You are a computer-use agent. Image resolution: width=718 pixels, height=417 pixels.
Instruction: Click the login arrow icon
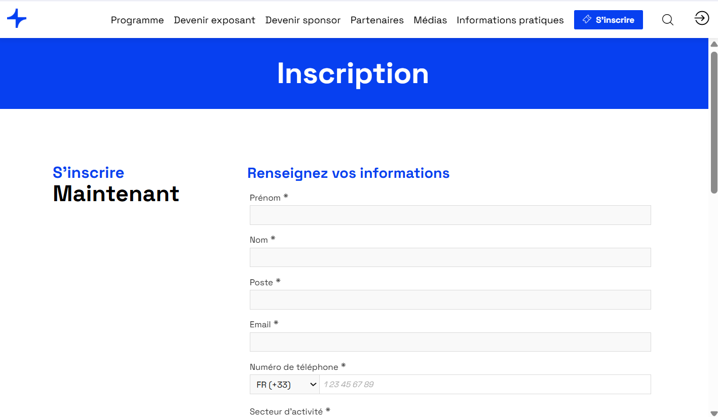pos(701,18)
